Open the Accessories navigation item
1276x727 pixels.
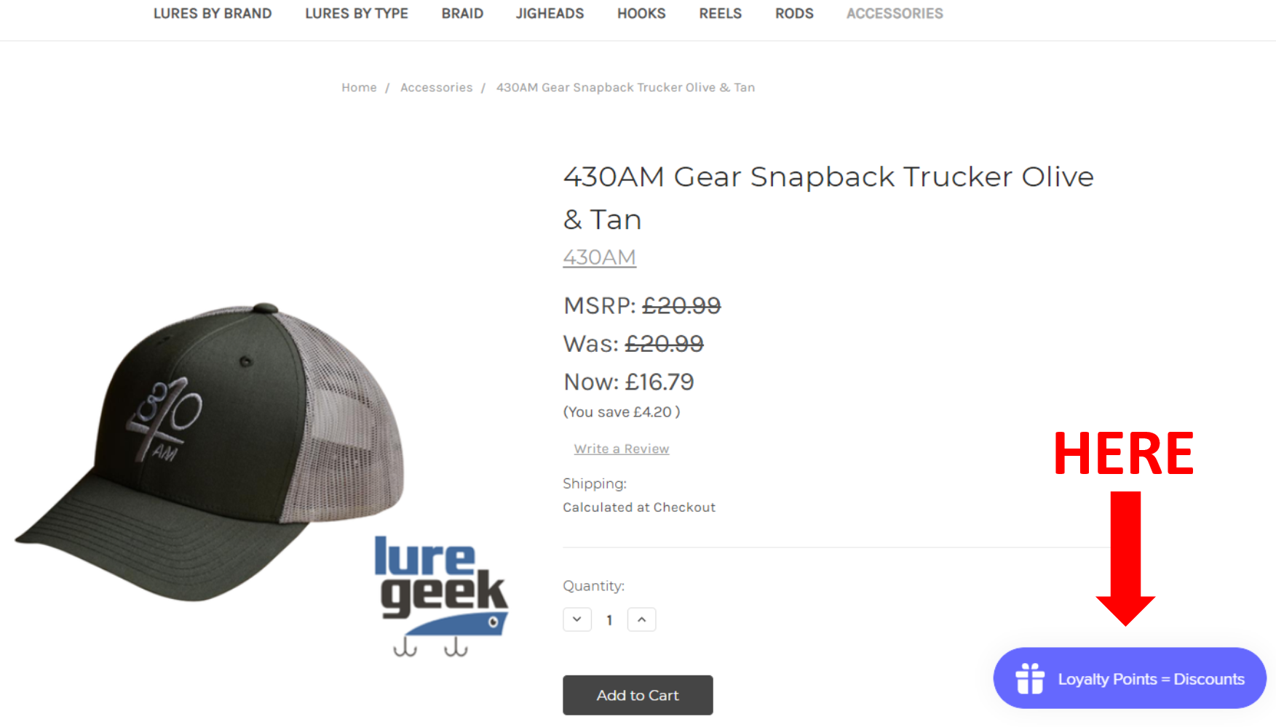click(895, 14)
